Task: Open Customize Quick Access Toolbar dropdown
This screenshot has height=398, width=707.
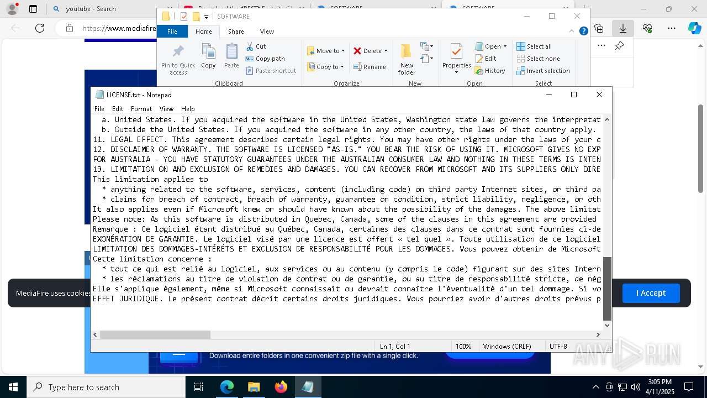Action: click(206, 17)
